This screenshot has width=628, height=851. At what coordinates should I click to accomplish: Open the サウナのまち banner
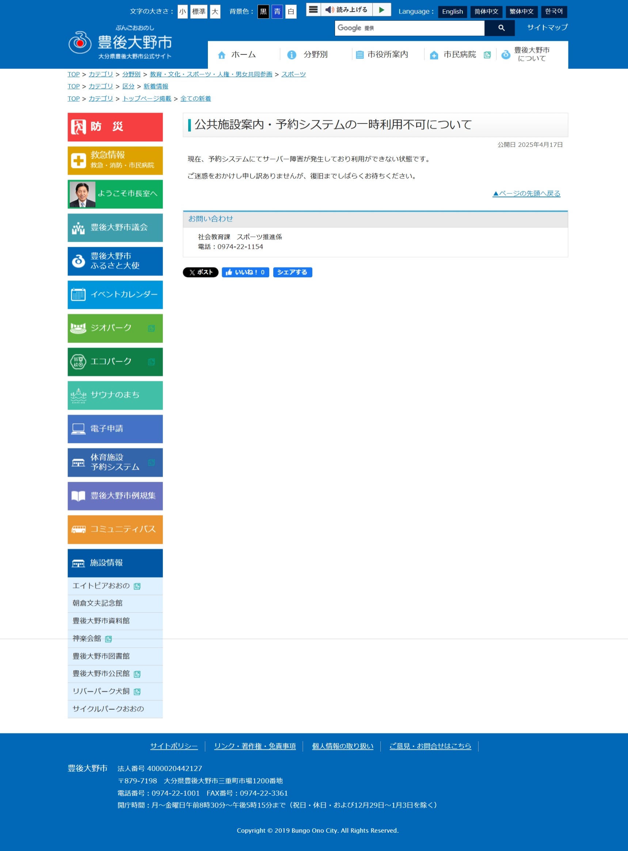115,396
